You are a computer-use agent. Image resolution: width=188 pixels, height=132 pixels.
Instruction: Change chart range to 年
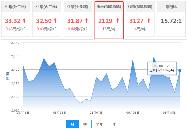[x=115, y=124]
